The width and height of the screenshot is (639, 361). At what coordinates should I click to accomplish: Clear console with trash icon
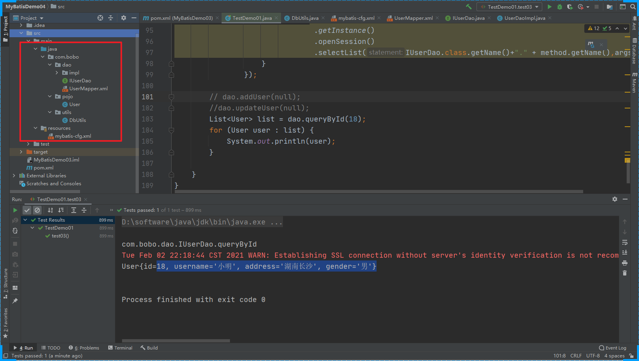625,273
